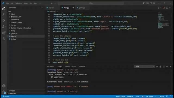Viewport: 174px width, 98px height.
Task: Click the Ln 65 cursor position status
Action: click(x=120, y=96)
